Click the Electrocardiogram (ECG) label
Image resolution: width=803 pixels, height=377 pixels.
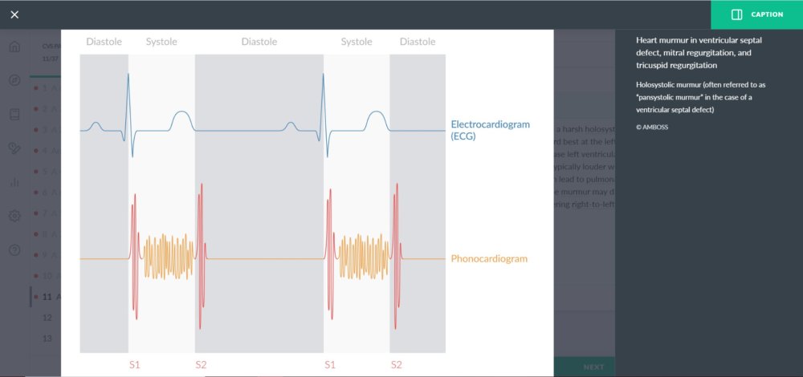click(490, 130)
